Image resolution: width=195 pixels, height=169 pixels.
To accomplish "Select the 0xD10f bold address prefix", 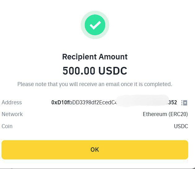I will (60, 102).
